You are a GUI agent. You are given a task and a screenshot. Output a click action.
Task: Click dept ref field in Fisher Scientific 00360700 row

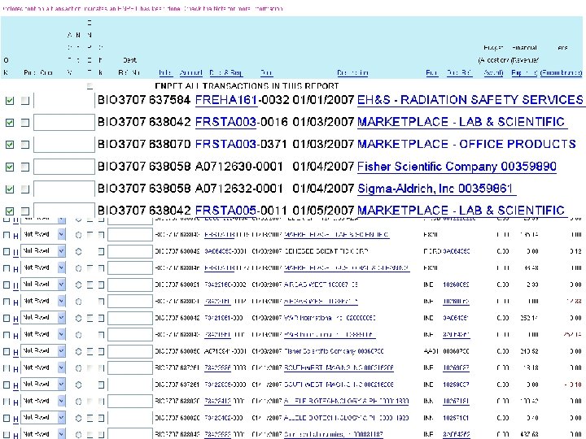[x=130, y=351]
